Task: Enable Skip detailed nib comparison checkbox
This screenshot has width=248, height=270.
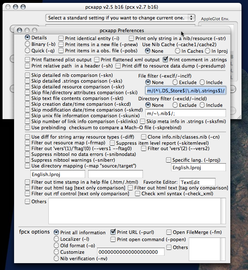Action: (27, 75)
